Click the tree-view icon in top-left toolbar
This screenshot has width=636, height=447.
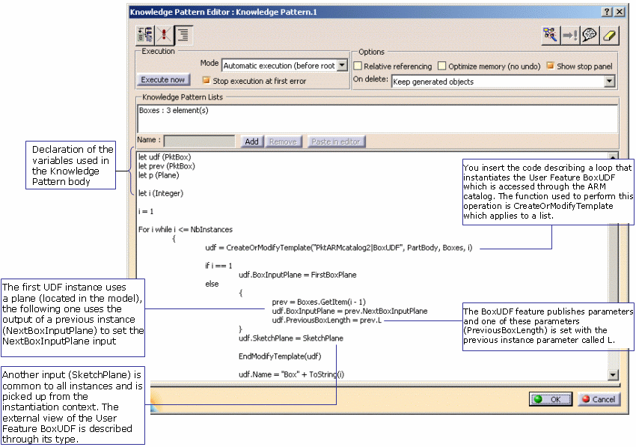(145, 34)
